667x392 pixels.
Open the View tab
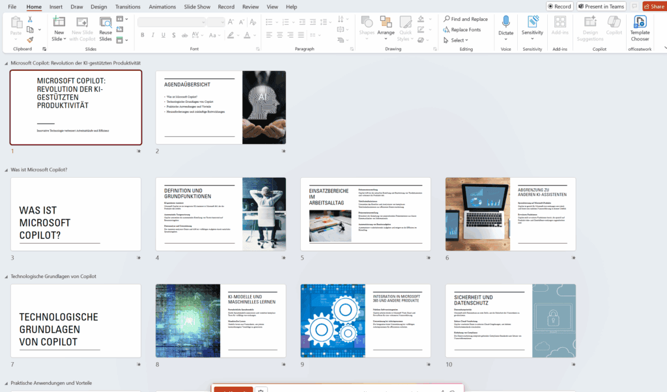coord(272,7)
